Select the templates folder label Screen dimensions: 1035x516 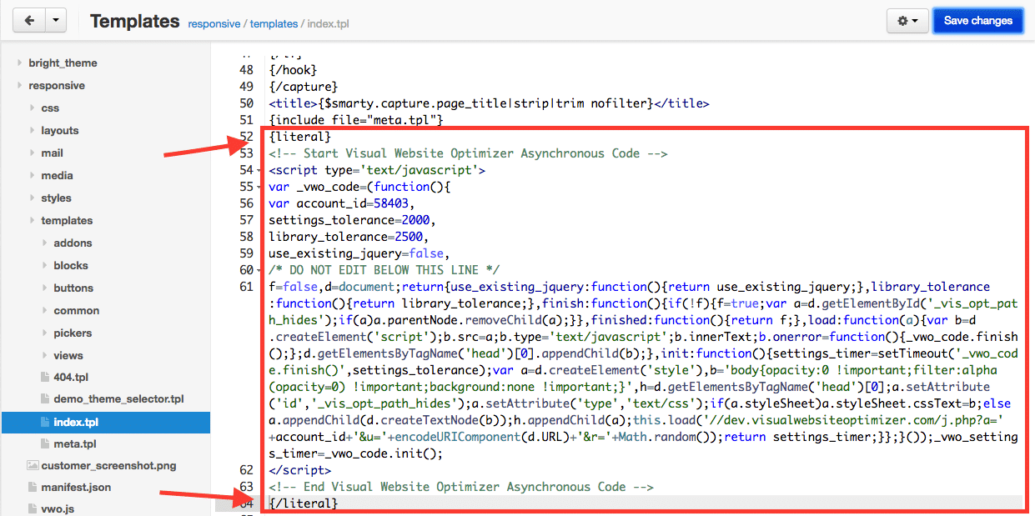[x=67, y=221]
